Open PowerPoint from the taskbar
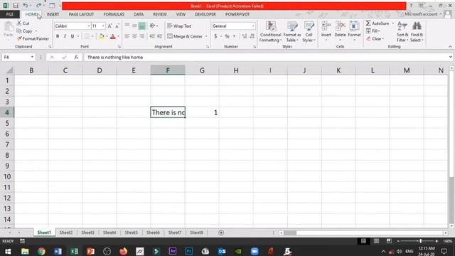The height and width of the screenshot is (256, 455). [90, 251]
